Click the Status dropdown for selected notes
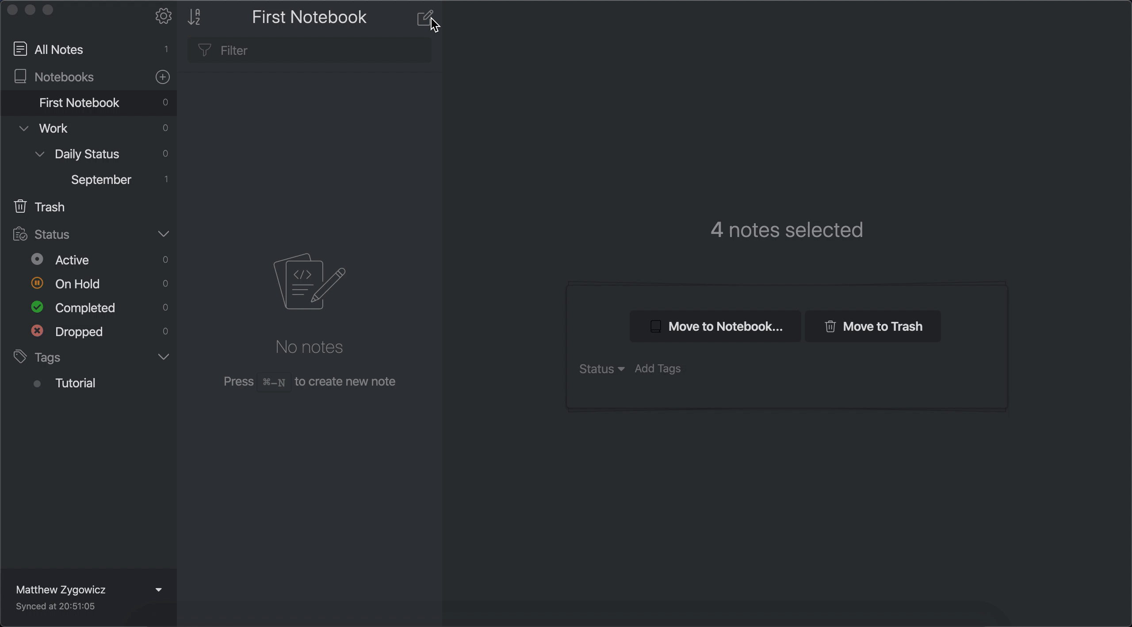1132x627 pixels. click(x=601, y=368)
